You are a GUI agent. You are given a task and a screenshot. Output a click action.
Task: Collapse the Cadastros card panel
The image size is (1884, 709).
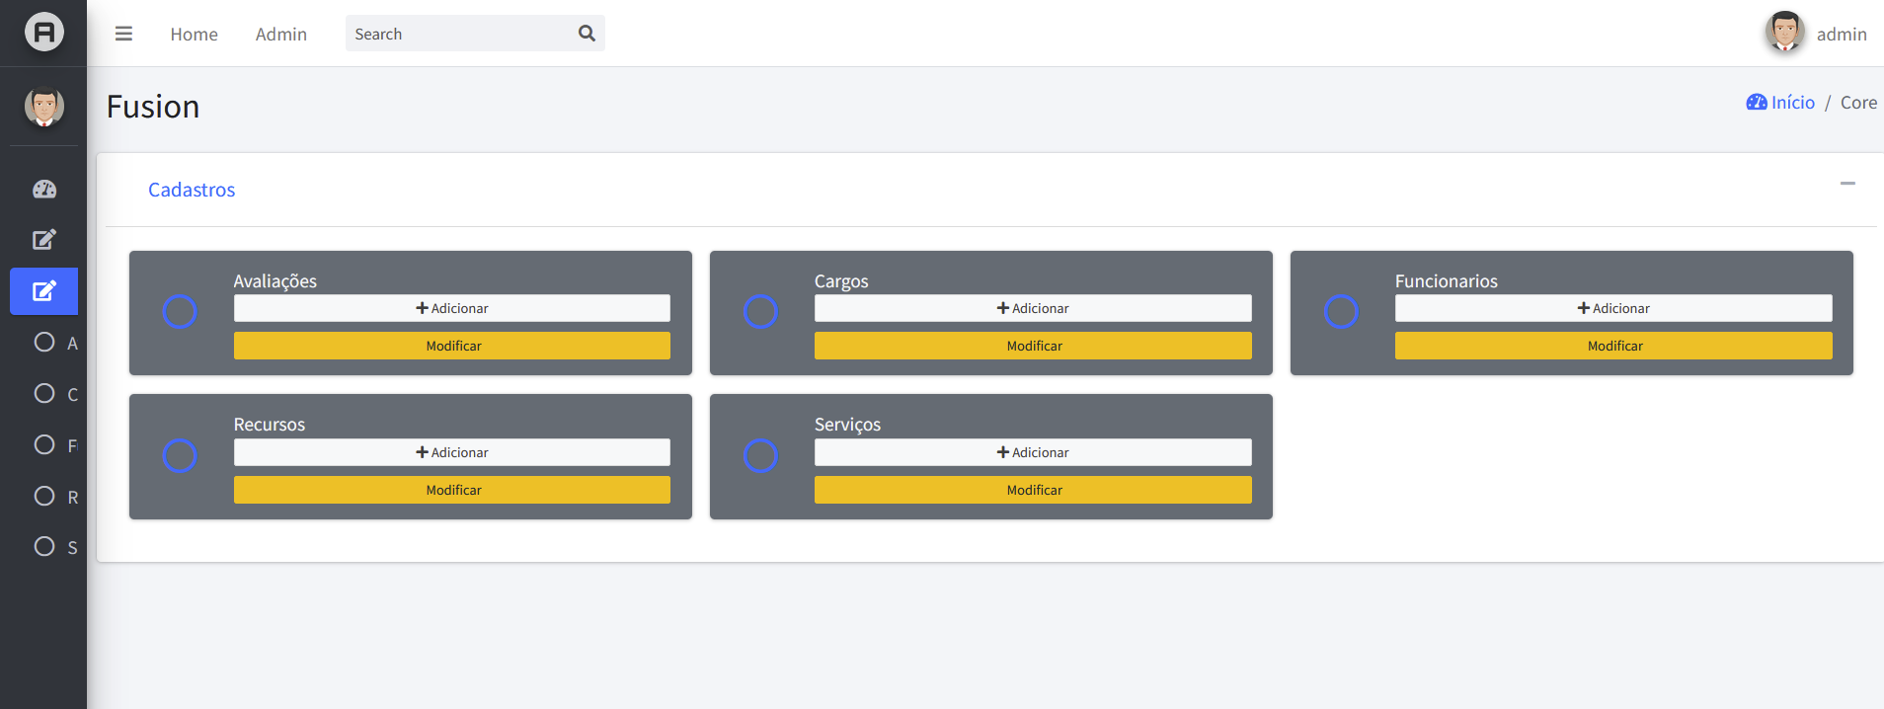(x=1847, y=184)
